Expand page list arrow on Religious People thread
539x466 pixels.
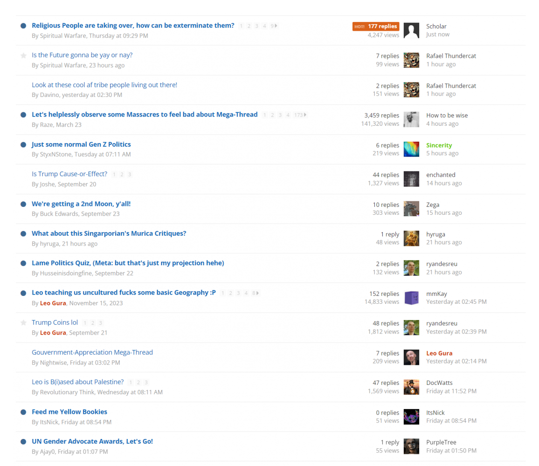click(276, 26)
